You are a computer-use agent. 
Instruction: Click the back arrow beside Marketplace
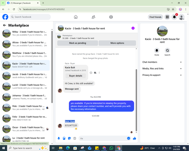click(5, 25)
